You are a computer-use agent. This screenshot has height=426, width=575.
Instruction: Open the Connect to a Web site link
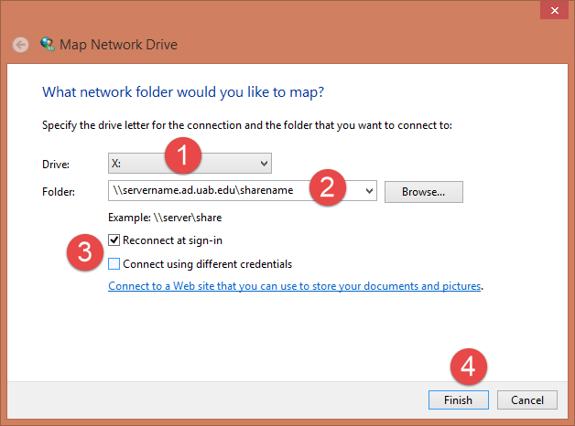point(294,286)
